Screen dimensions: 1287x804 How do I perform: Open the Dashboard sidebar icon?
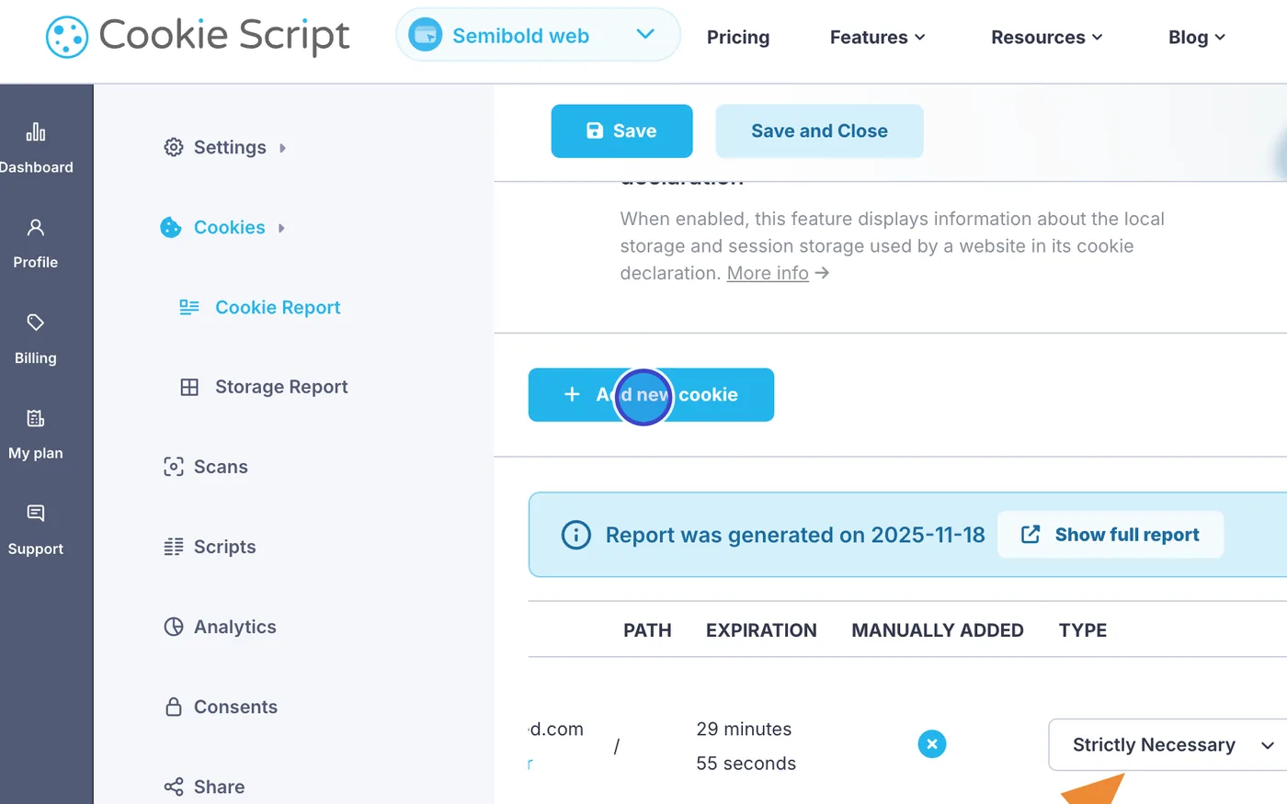[x=36, y=132]
